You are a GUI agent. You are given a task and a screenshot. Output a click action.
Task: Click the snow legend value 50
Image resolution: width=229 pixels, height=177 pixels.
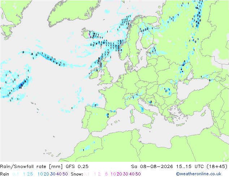[138, 174]
